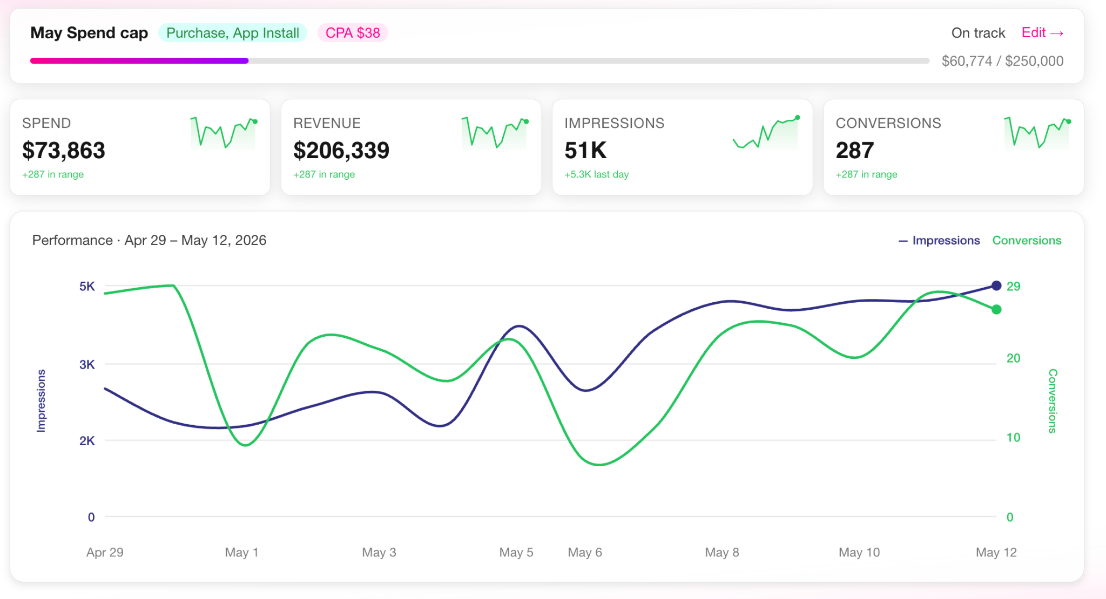Image resolution: width=1106 pixels, height=599 pixels.
Task: Click the $60,774 / $250,000 spend total
Action: [1002, 61]
